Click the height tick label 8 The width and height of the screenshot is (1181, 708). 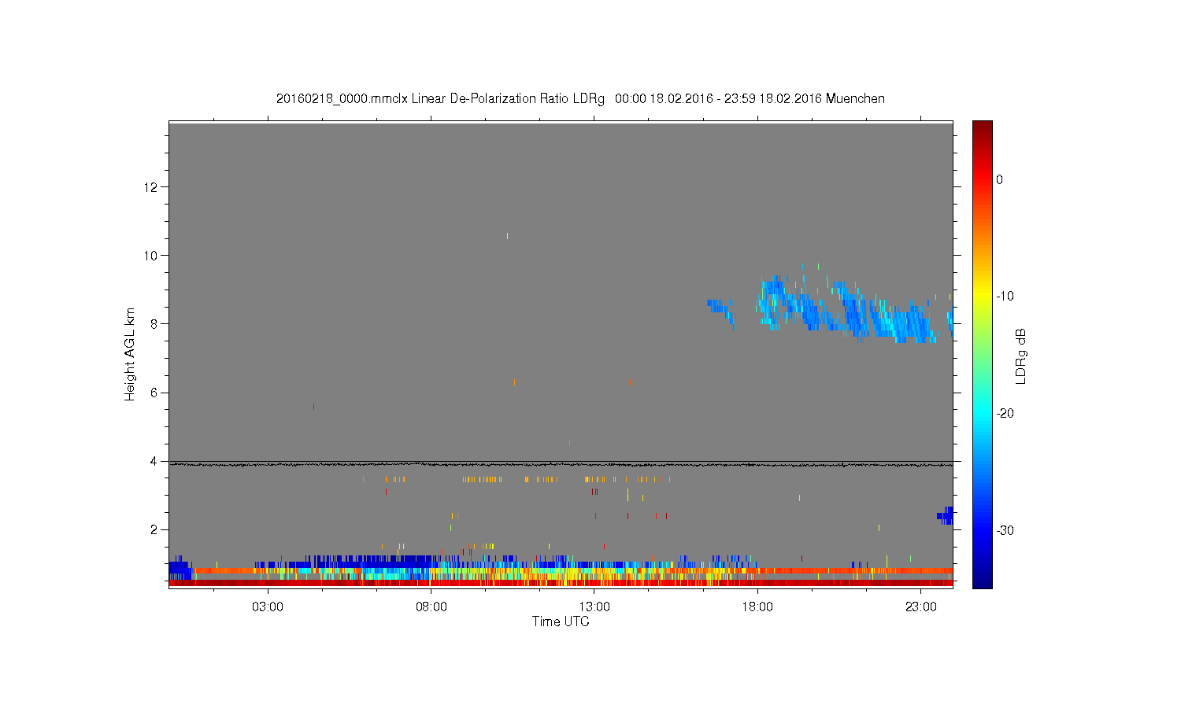point(155,323)
